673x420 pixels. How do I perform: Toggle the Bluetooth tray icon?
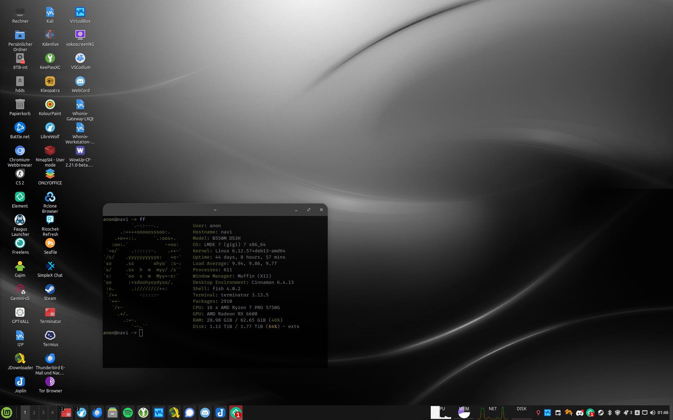click(x=610, y=413)
